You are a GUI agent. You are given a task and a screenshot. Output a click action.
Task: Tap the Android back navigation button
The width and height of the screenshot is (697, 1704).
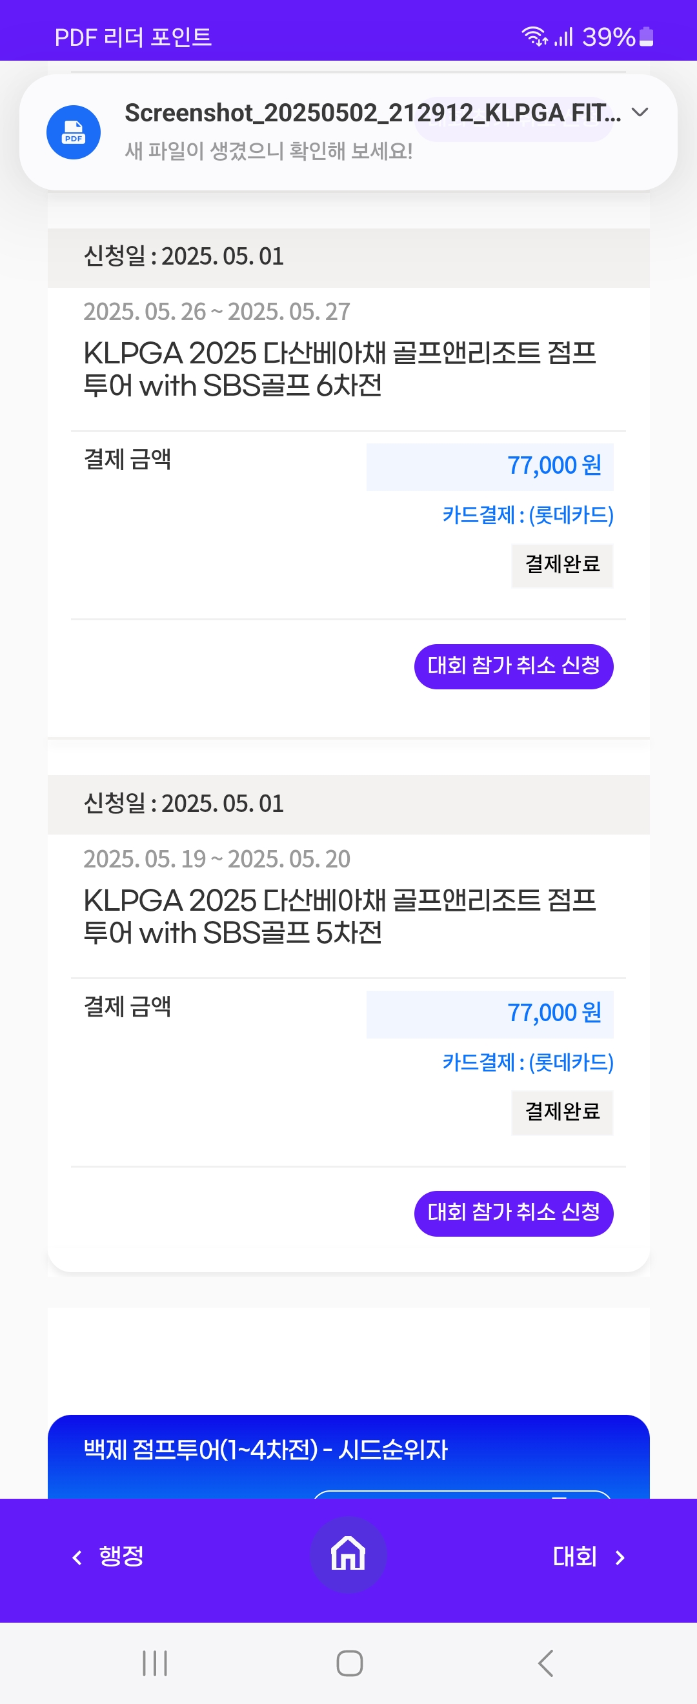545,1663
